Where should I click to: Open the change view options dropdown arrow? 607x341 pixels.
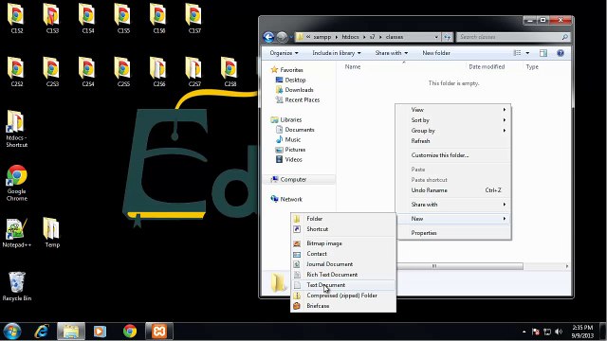tap(527, 53)
